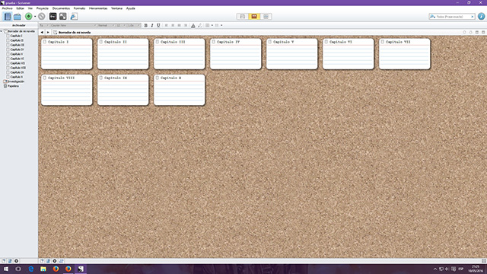Toggle the blue Inspector info button
This screenshot has width=487, height=274.
[481, 17]
